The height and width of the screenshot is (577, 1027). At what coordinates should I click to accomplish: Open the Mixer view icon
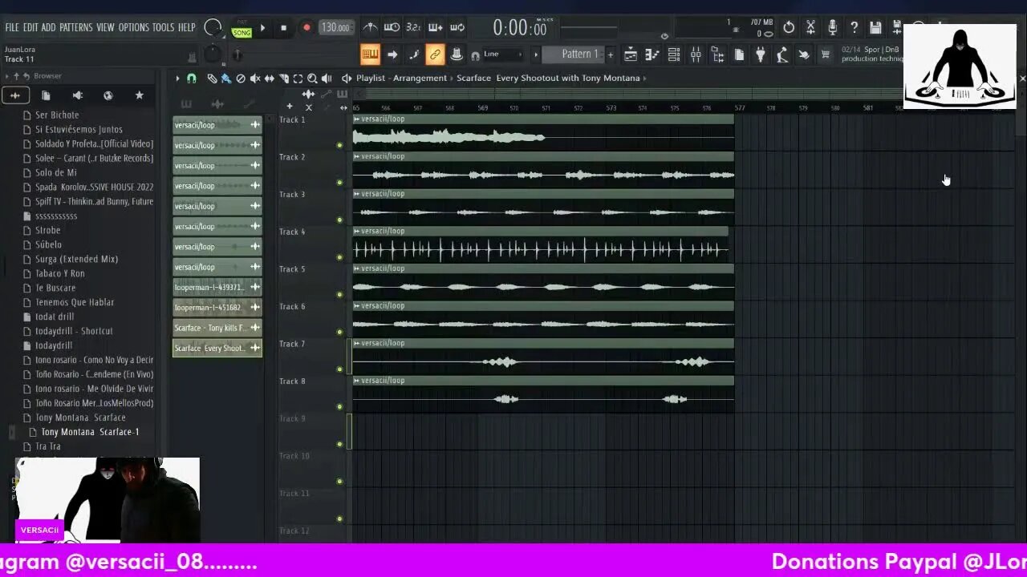(696, 54)
